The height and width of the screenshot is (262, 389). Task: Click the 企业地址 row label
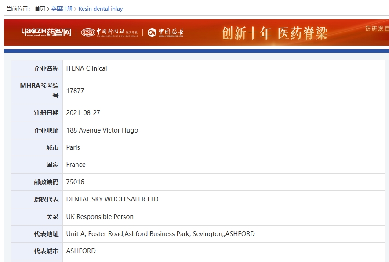coord(46,130)
